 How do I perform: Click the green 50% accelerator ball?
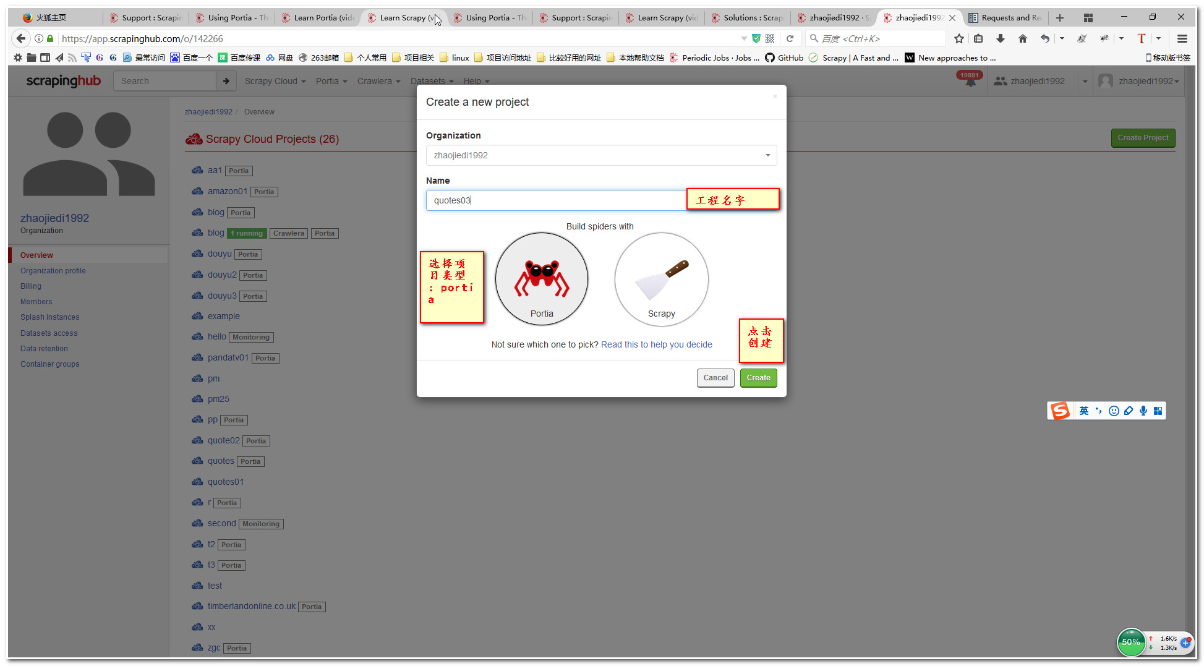coord(1131,642)
